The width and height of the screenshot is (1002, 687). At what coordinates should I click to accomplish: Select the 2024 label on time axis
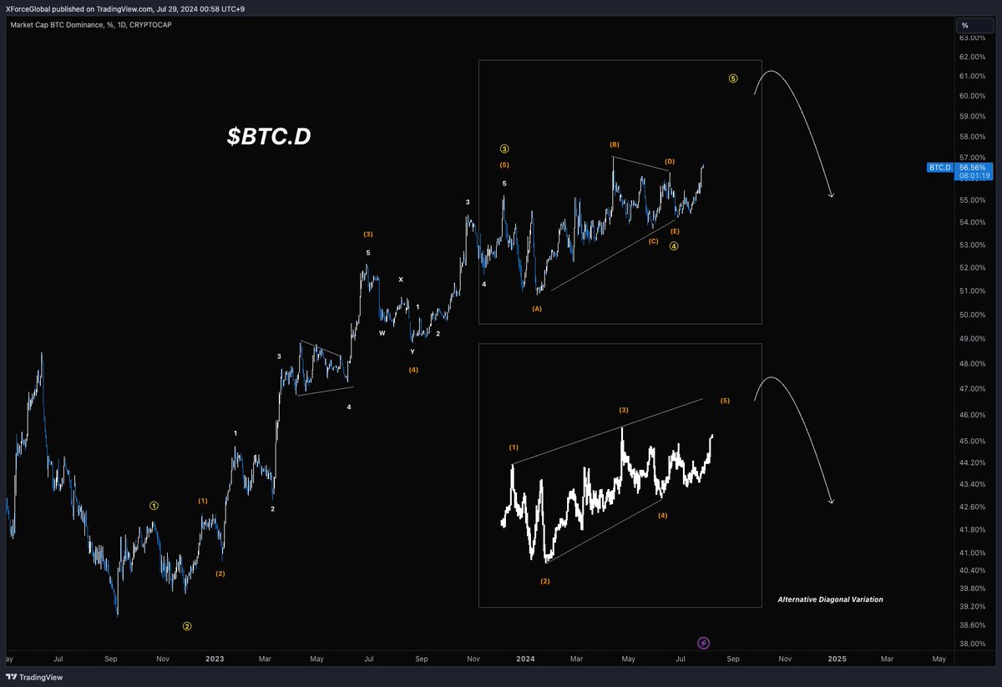tap(525, 659)
